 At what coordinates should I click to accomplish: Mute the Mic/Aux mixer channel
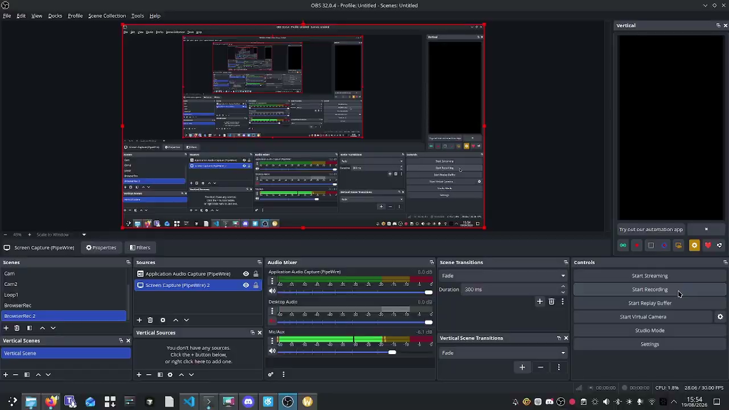272,351
